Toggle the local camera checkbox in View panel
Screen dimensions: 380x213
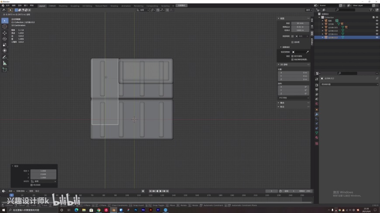coord(293,36)
